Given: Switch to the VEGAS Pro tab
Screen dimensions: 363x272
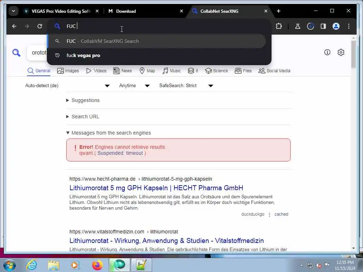Looking at the screenshot, I should (x=61, y=11).
